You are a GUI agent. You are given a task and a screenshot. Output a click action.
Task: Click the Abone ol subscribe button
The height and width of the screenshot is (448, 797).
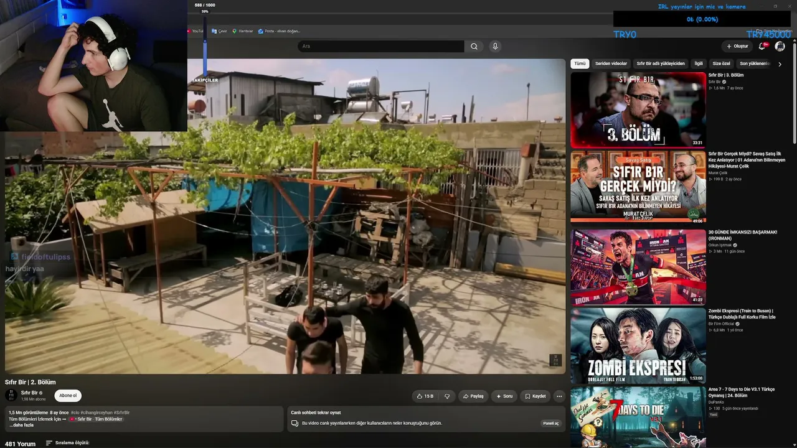68,396
